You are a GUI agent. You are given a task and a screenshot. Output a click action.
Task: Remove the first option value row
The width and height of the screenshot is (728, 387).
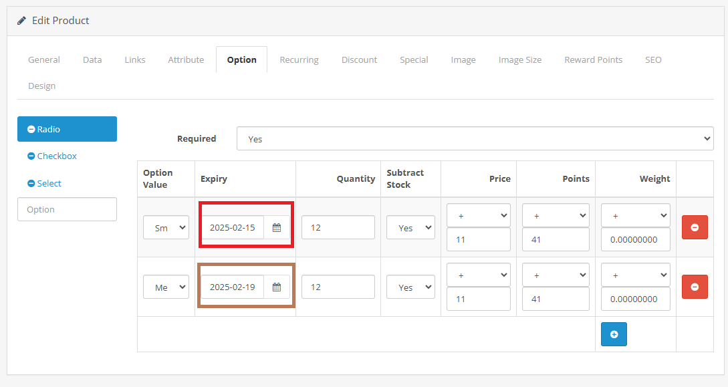tap(695, 228)
